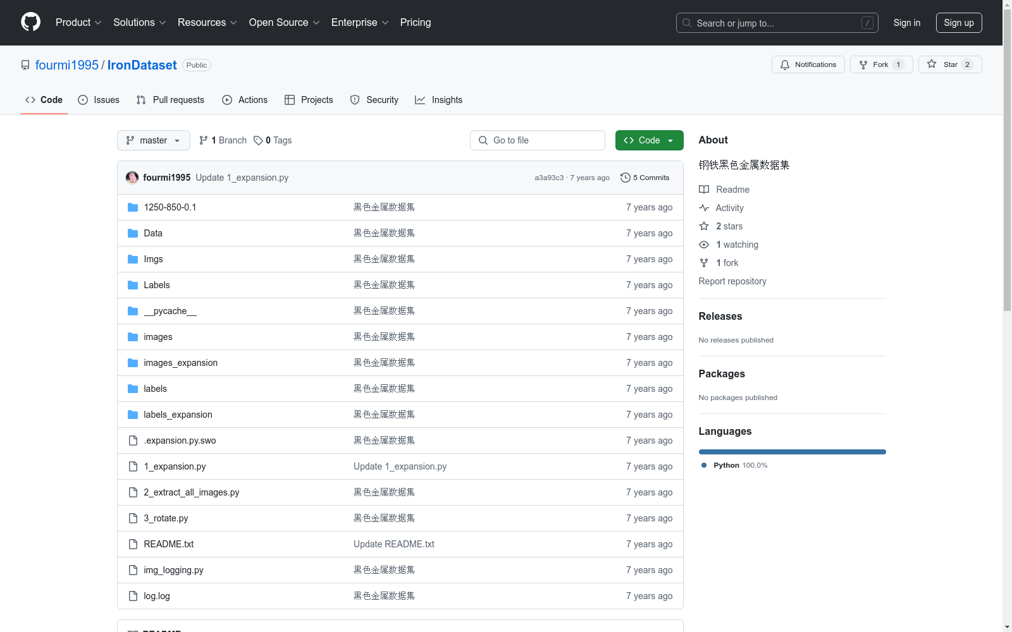Screen dimensions: 1012x632
Task: Switch to the Issues tab
Action: coord(99,100)
